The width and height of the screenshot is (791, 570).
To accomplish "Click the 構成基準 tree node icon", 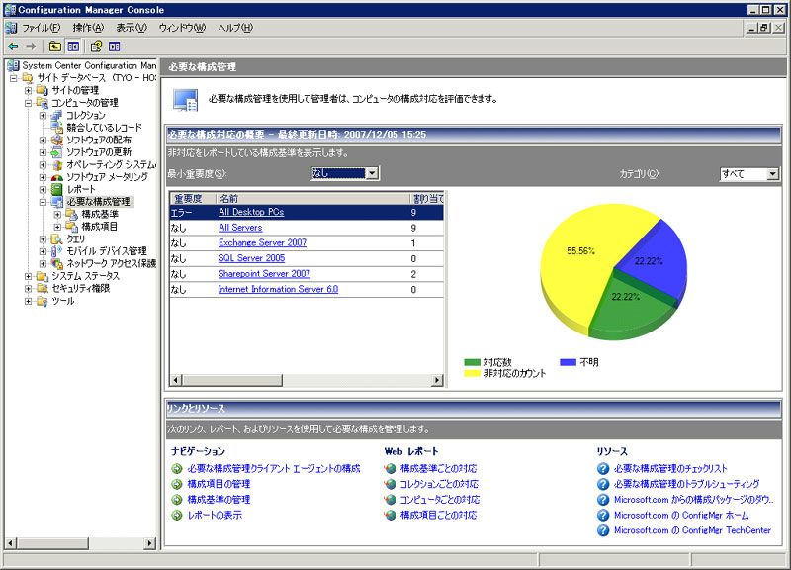I will (x=72, y=214).
